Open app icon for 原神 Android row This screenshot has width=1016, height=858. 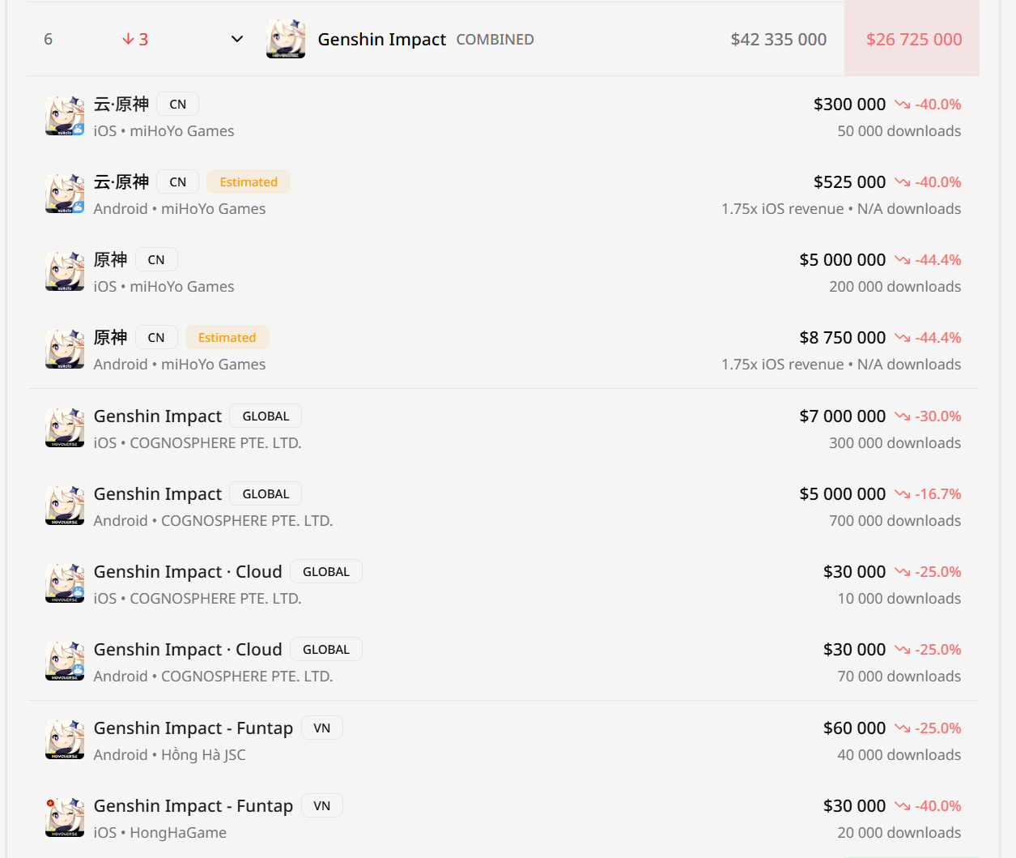pyautogui.click(x=65, y=349)
